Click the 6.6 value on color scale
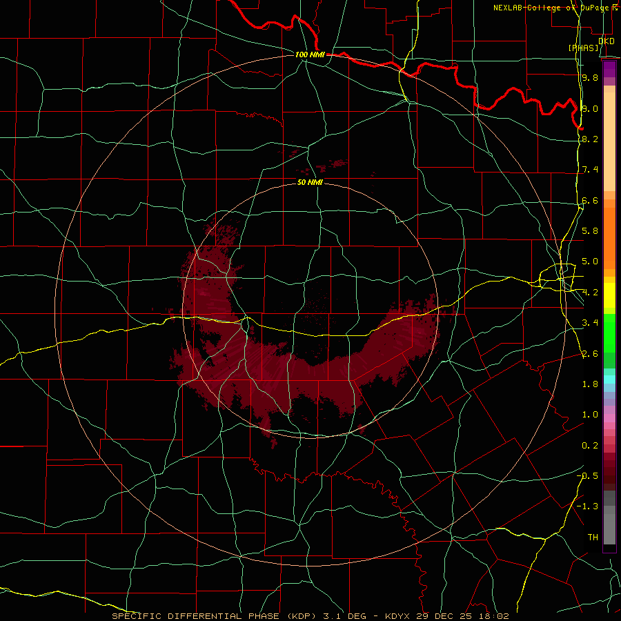 tap(590, 200)
